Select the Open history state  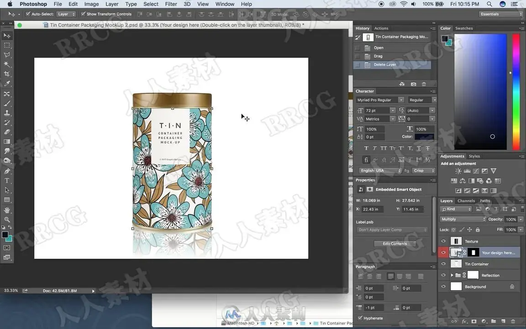[392, 48]
